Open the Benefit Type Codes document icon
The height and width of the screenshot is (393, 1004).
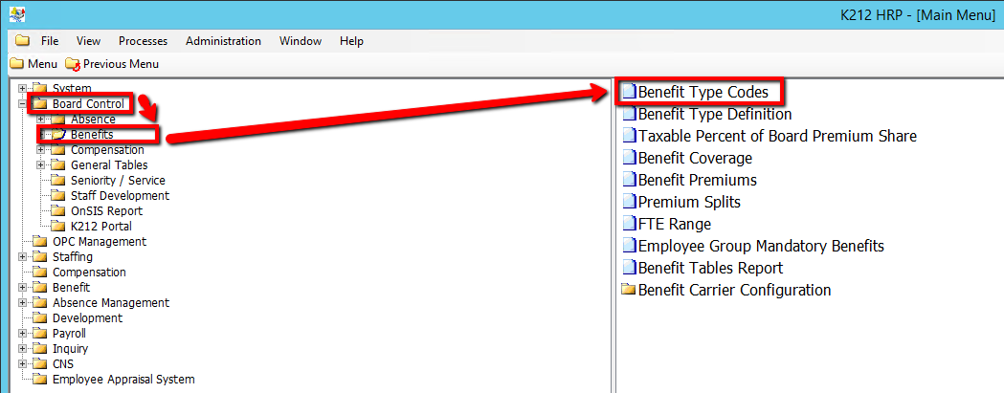[x=629, y=92]
